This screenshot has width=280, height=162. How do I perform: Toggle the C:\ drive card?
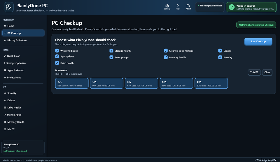coord(107,83)
